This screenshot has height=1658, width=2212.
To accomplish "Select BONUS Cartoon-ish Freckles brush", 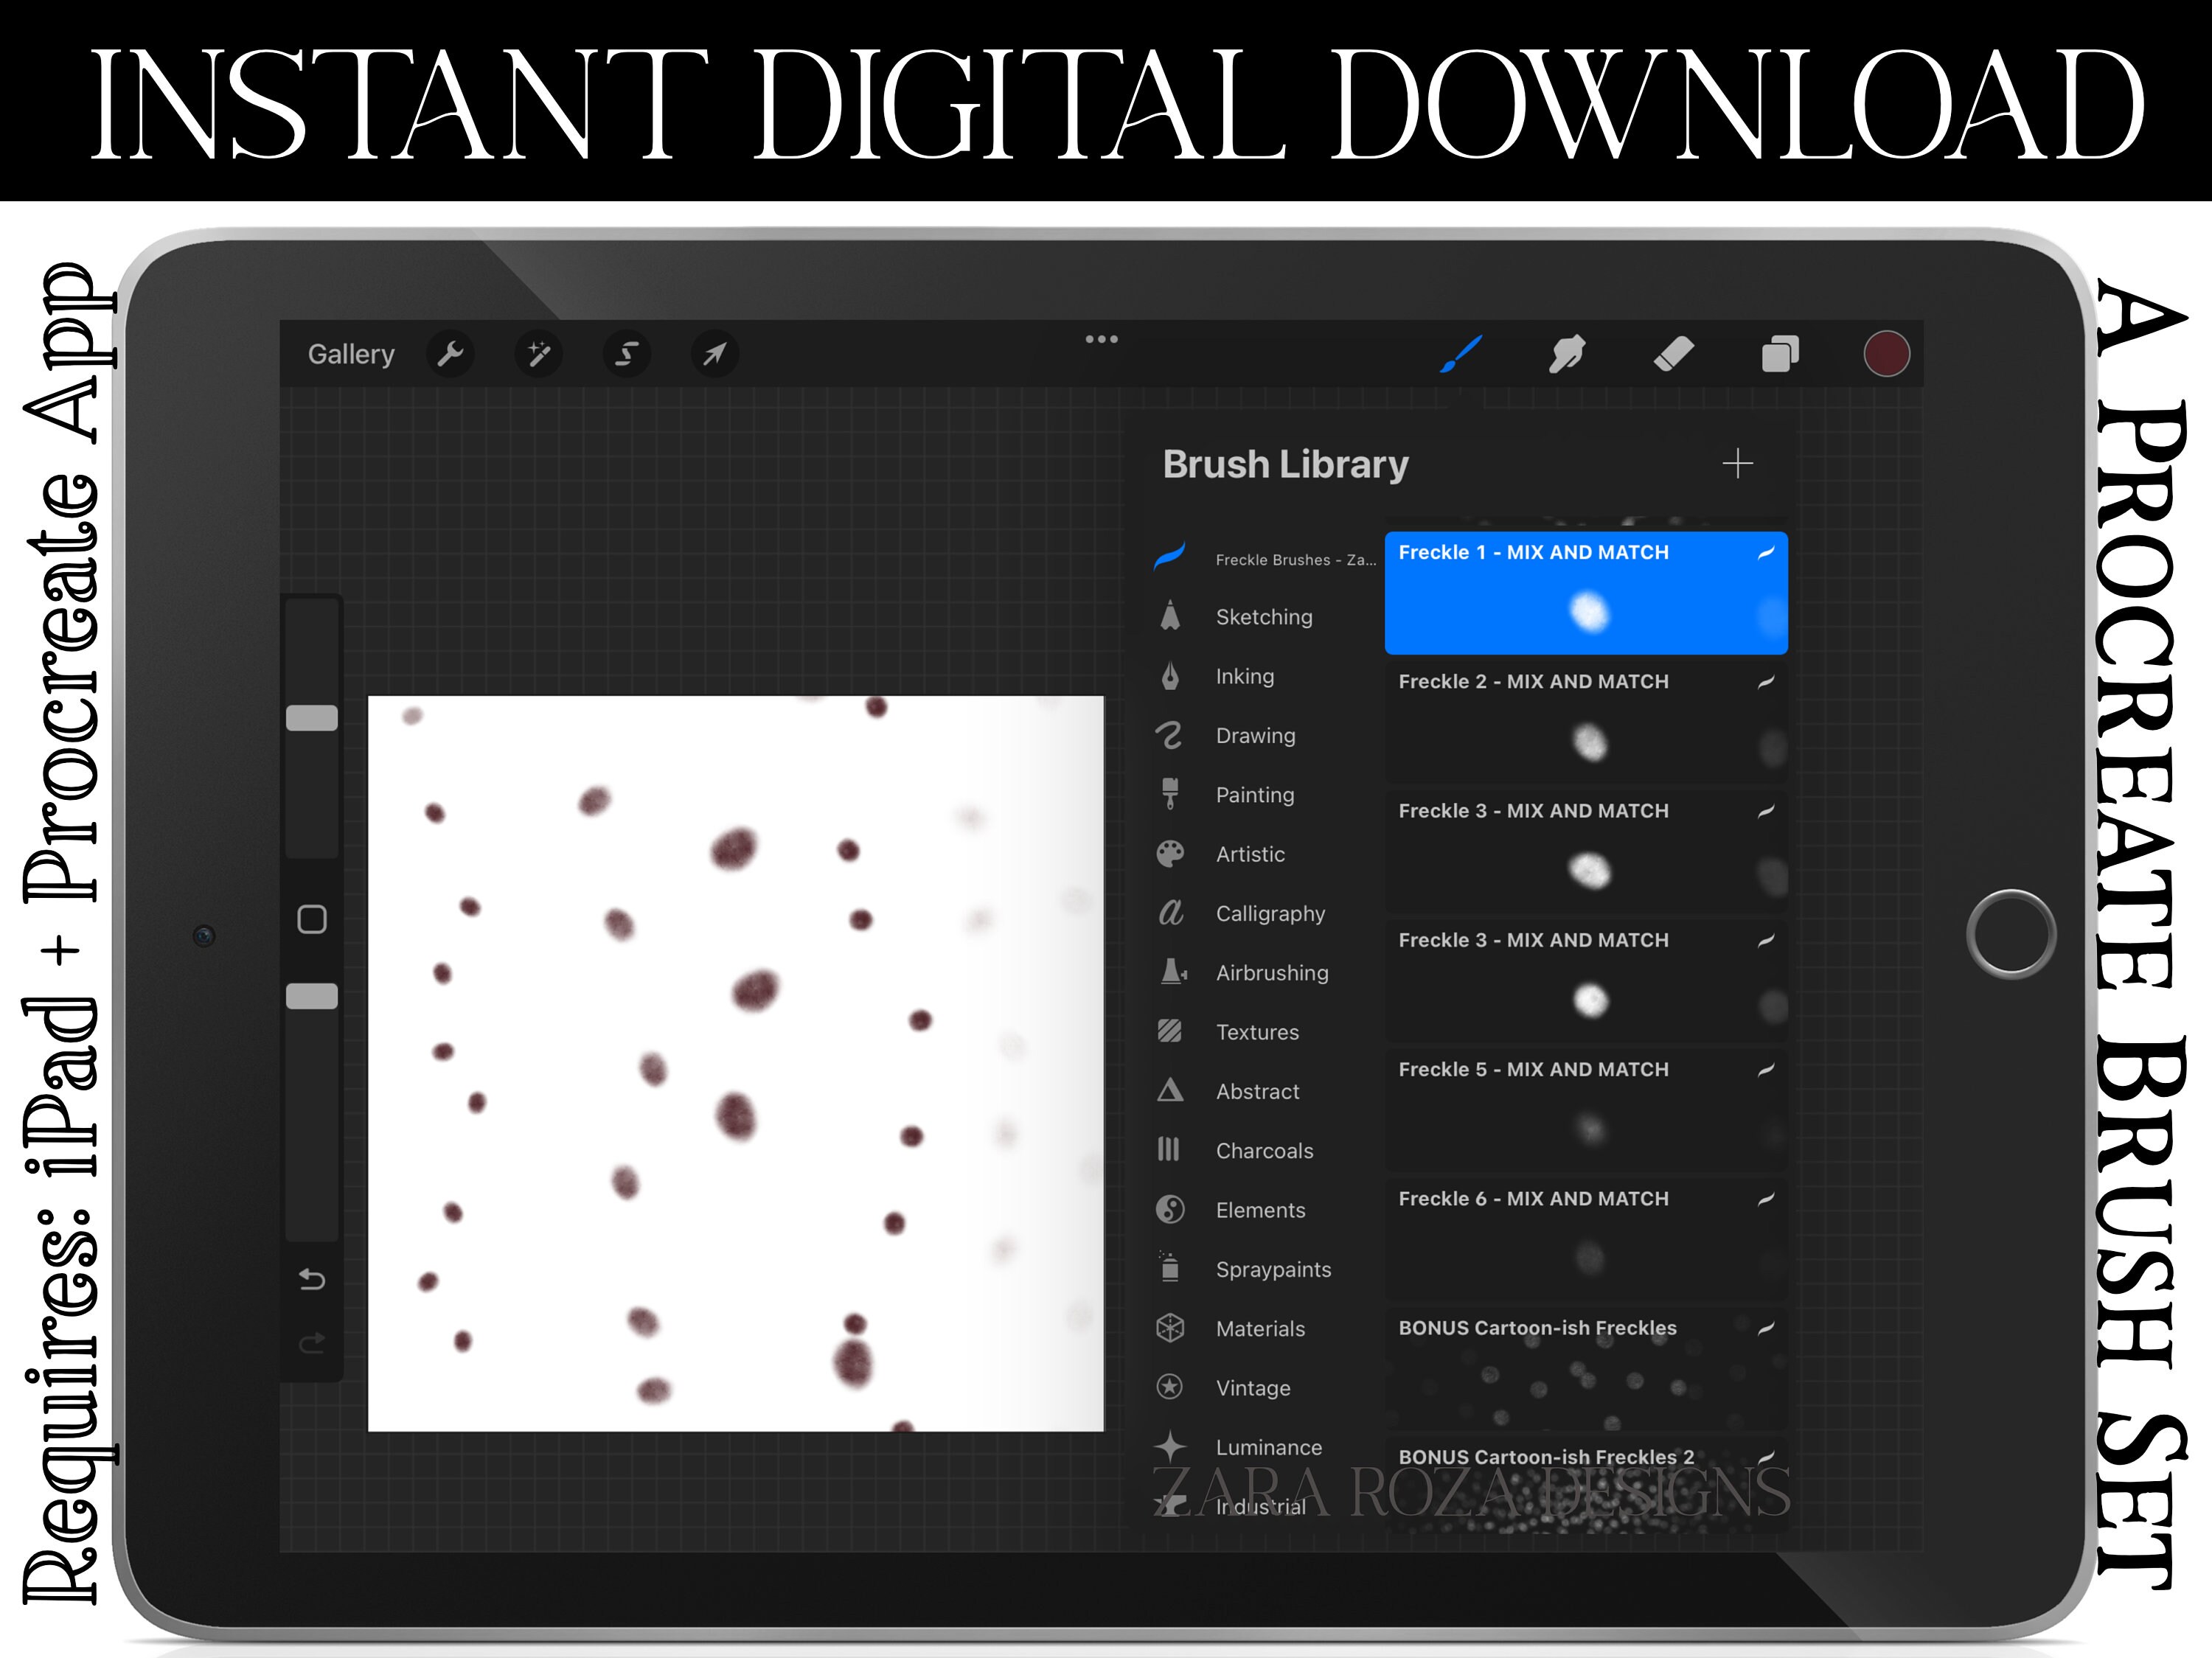I will click(x=1586, y=1369).
